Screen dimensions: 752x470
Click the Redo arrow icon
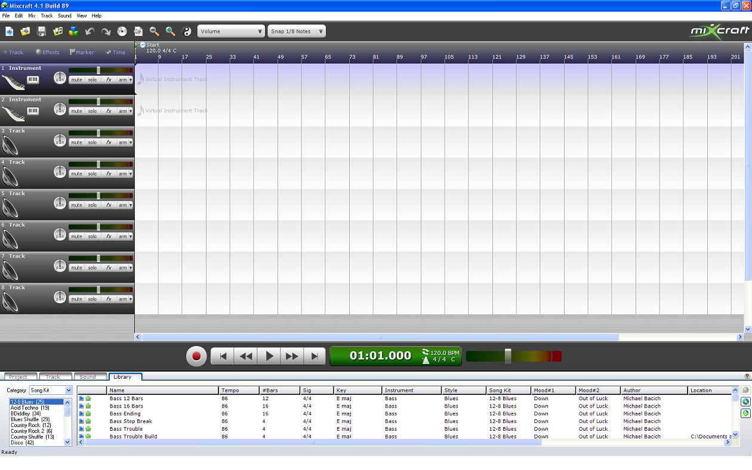(106, 32)
